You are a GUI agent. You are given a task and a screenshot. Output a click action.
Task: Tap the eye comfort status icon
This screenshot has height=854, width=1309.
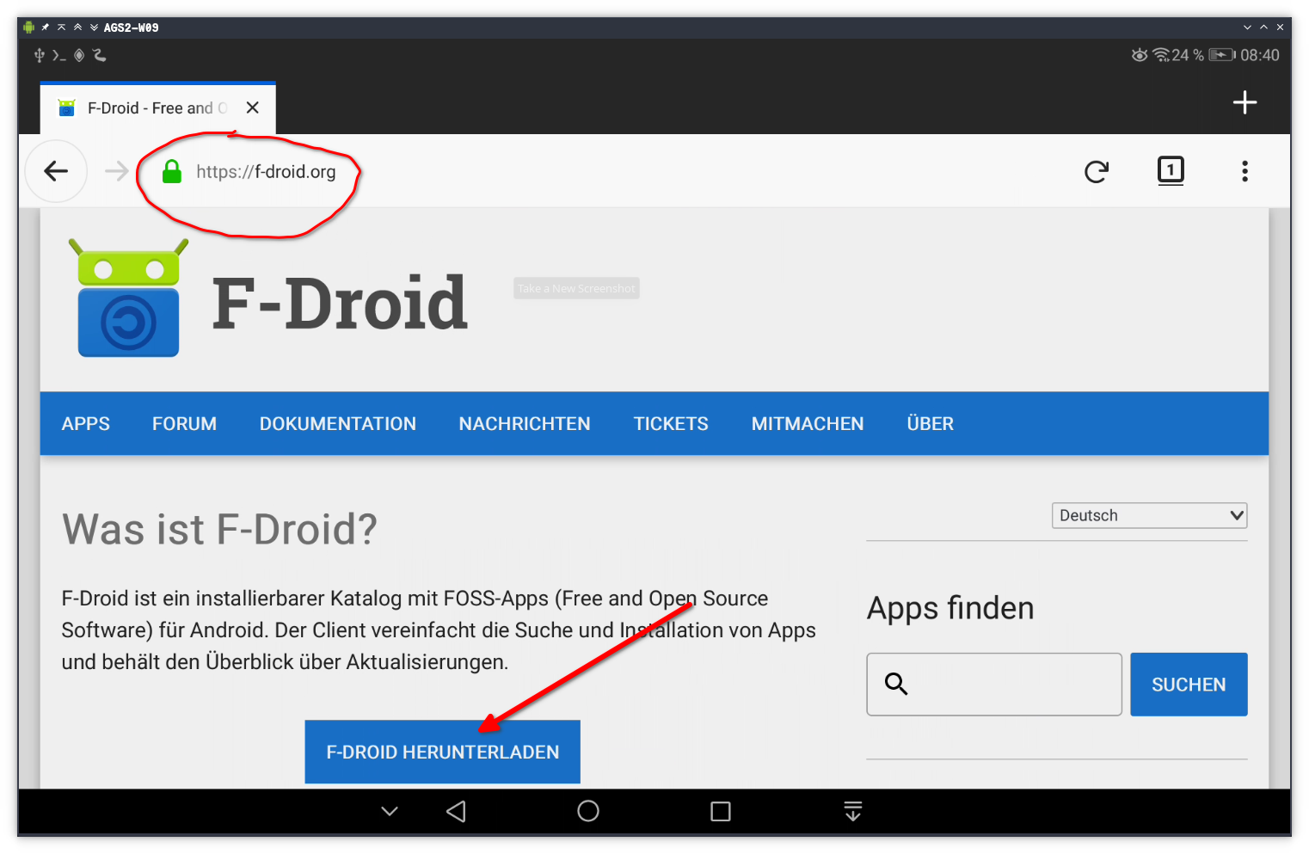(1140, 55)
